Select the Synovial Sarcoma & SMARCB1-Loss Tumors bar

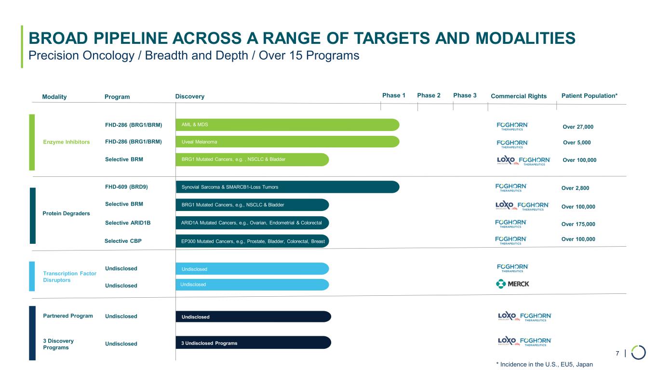point(287,187)
